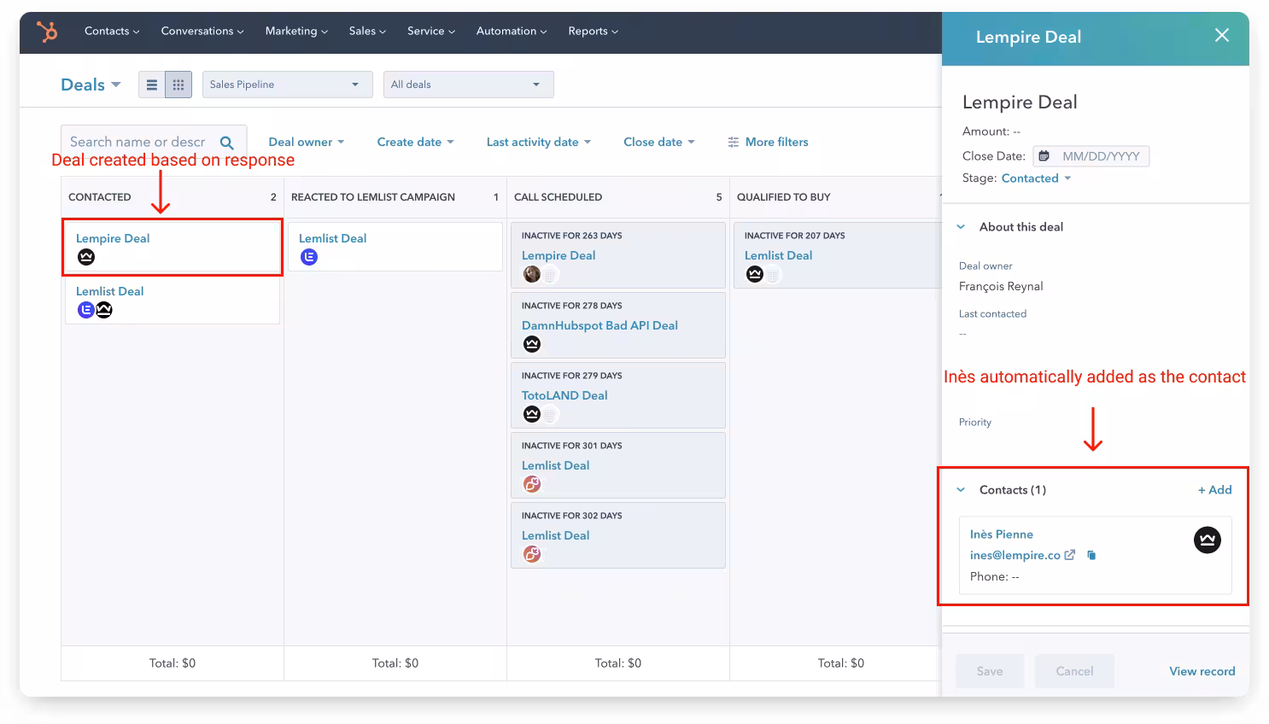This screenshot has height=724, width=1269.
Task: Copy ines@lempire.co email address
Action: click(1091, 555)
